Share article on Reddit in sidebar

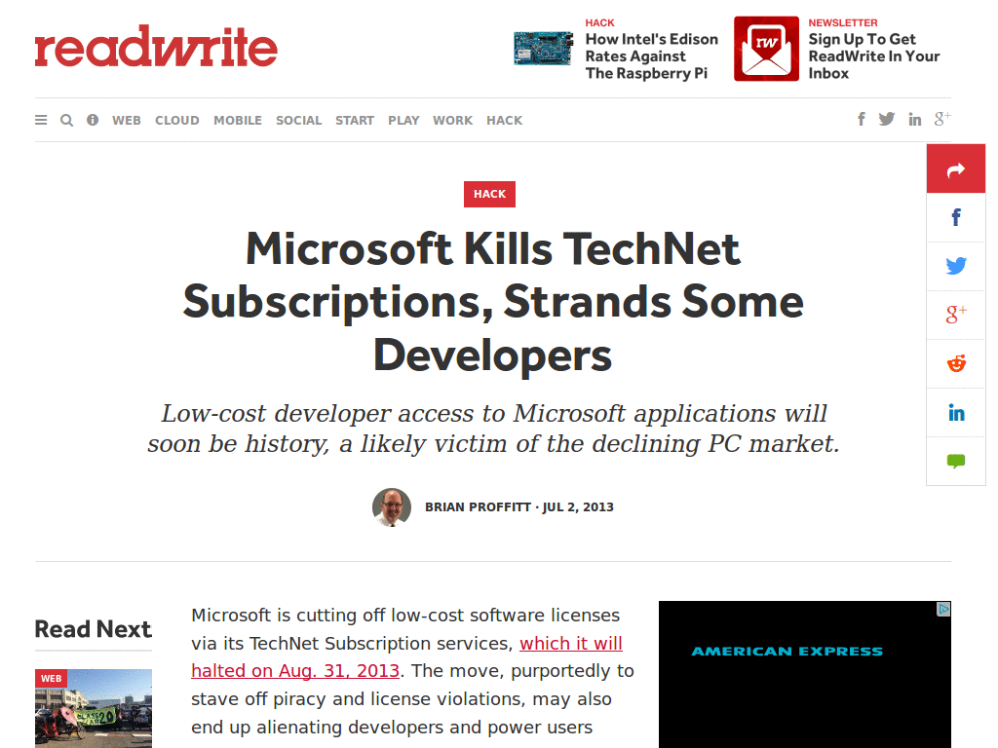[956, 364]
